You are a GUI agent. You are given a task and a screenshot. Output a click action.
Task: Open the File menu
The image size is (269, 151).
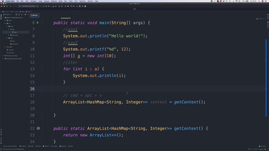pos(18,1)
